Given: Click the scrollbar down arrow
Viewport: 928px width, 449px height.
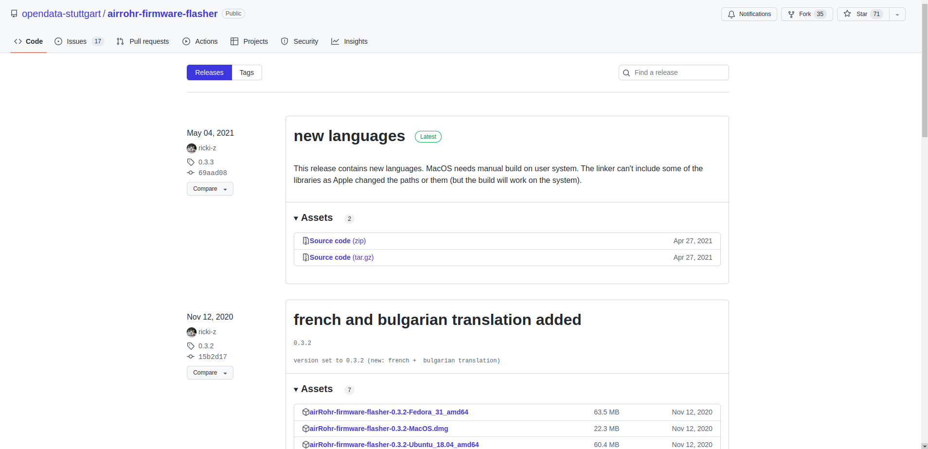Looking at the screenshot, I should click(x=925, y=446).
